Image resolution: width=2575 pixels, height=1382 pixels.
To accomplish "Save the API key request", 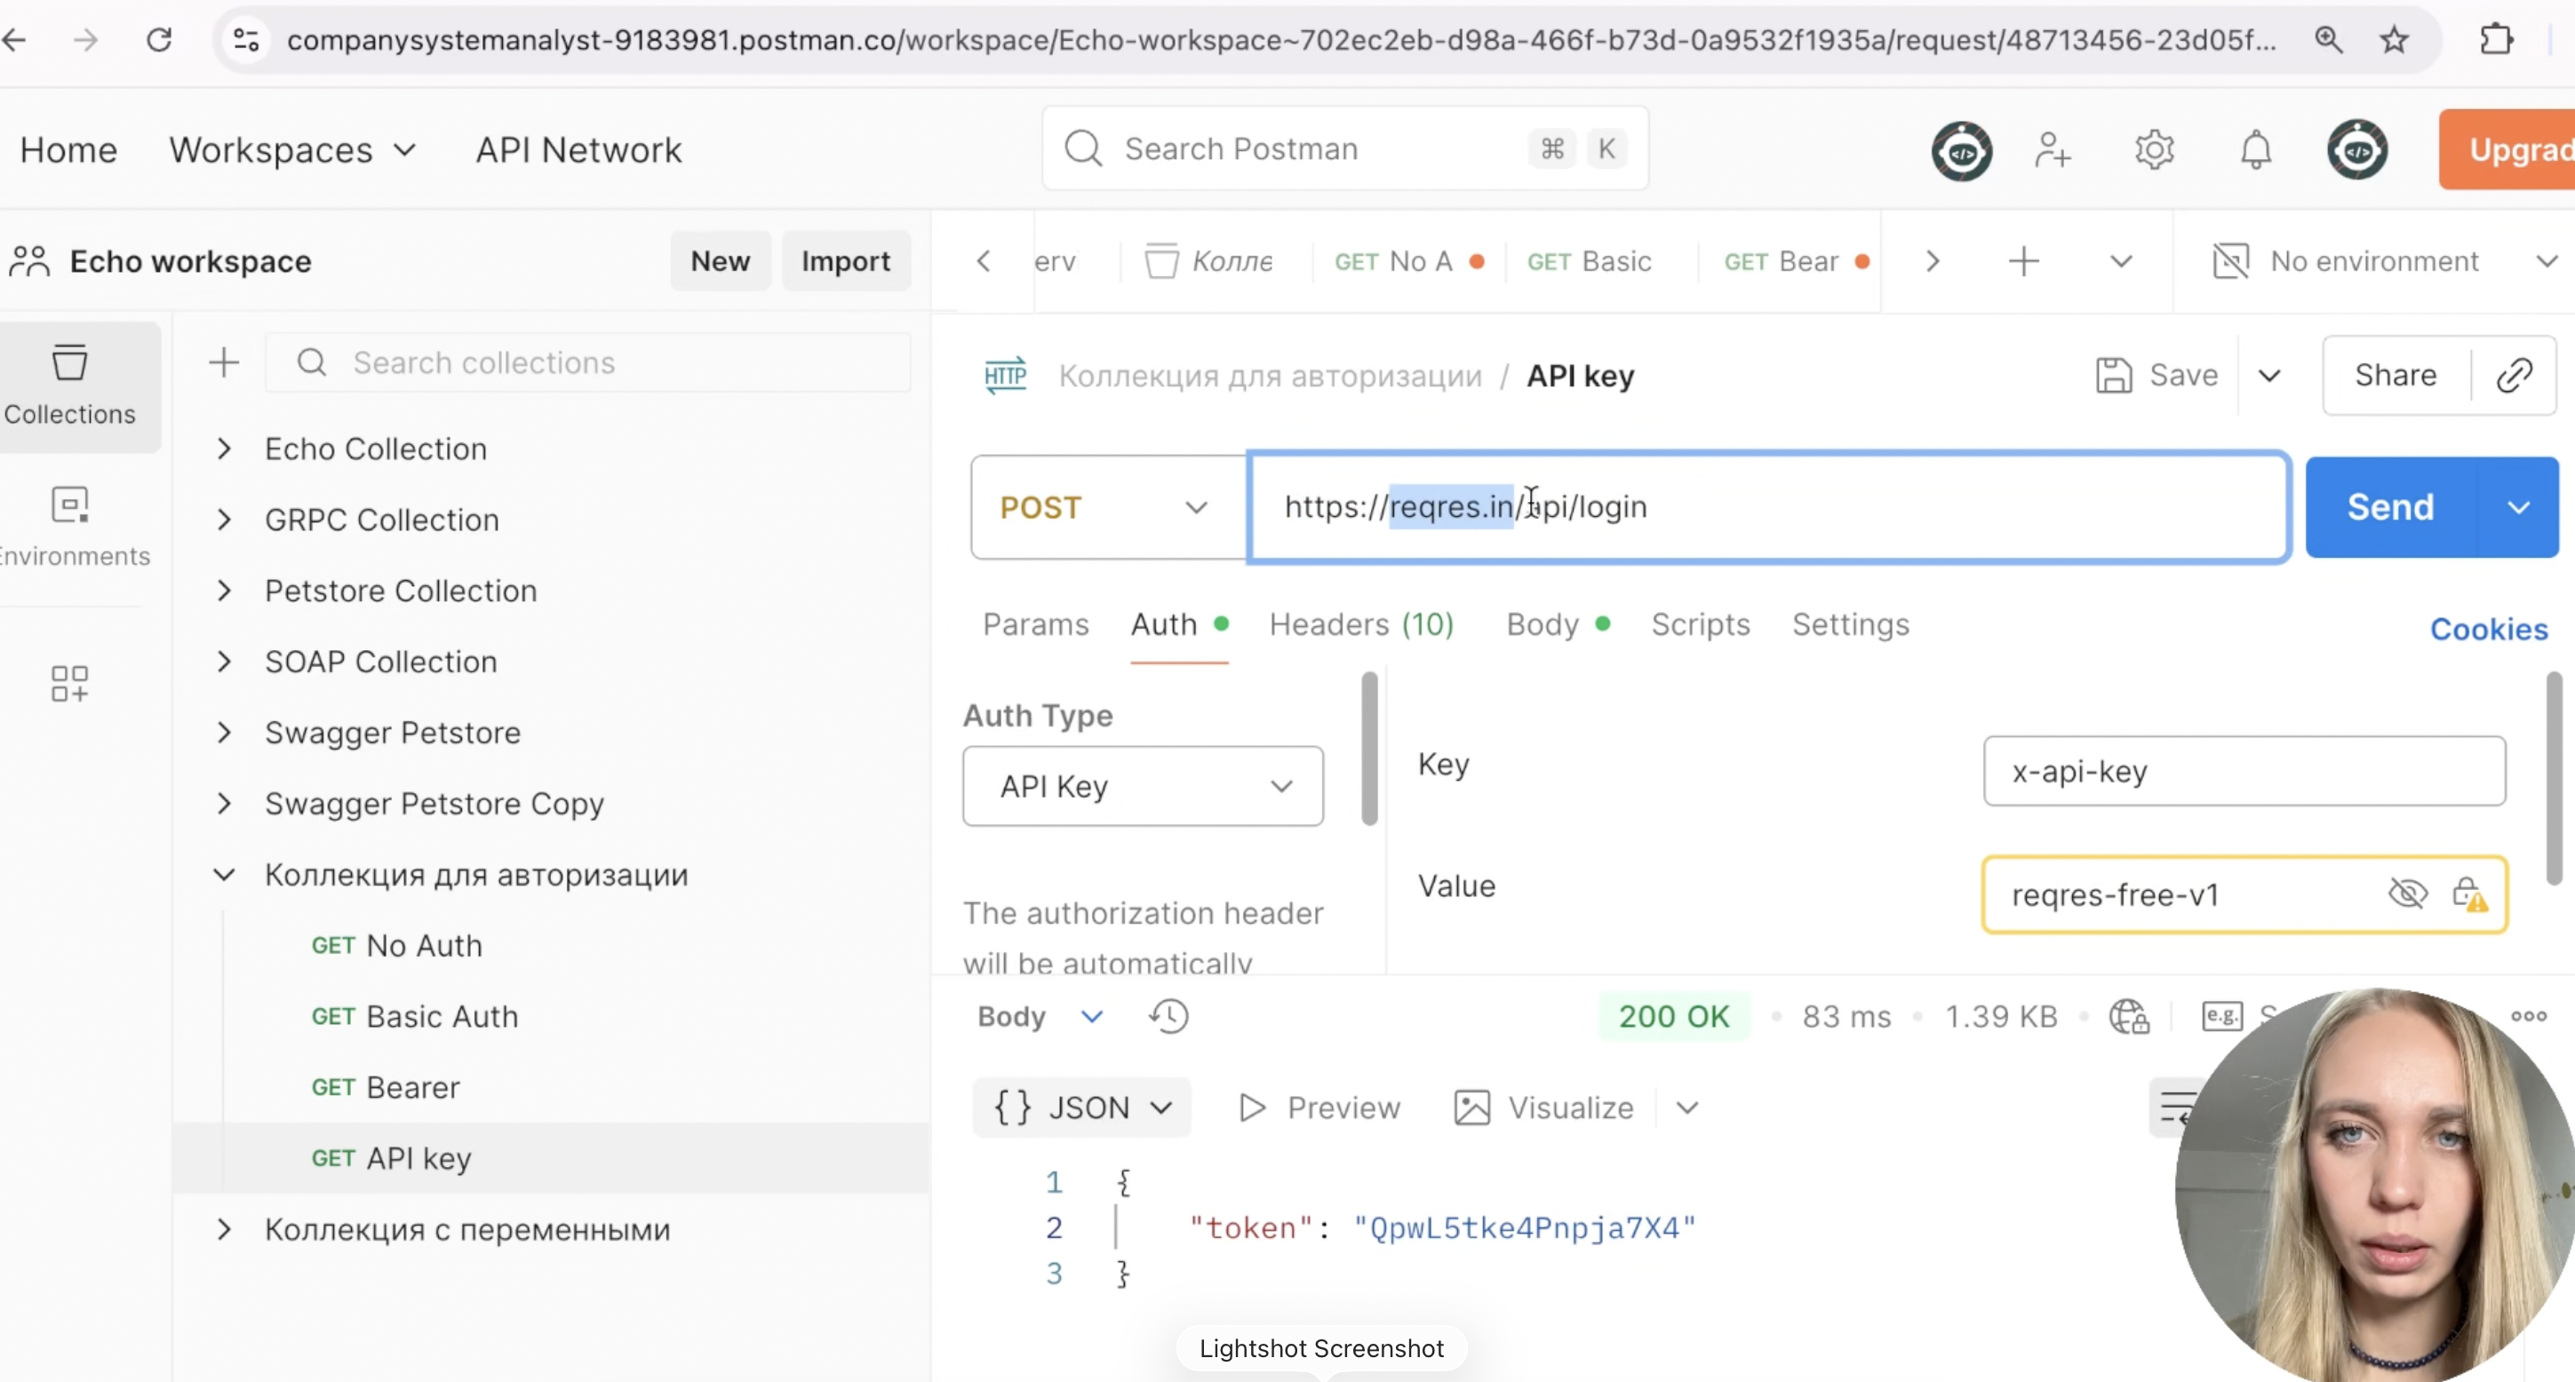I will pos(2156,376).
